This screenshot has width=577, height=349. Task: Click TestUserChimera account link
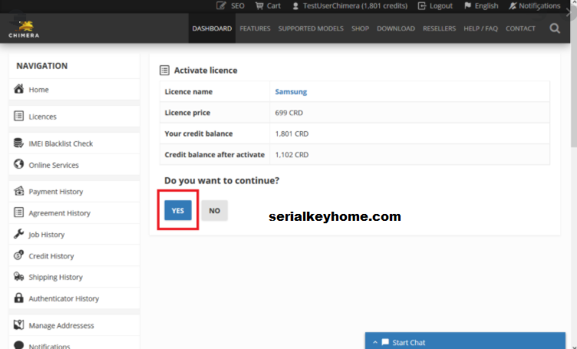click(355, 6)
